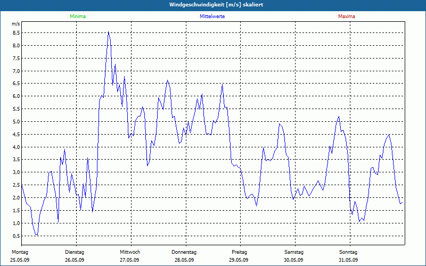This screenshot has width=426, height=266.
Task: Click the 2,5 y-axis value
Action: [x=17, y=185]
